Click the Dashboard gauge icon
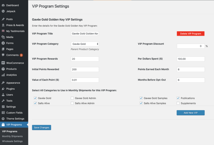Viewport: 214px width, 145px height. click(3, 5)
